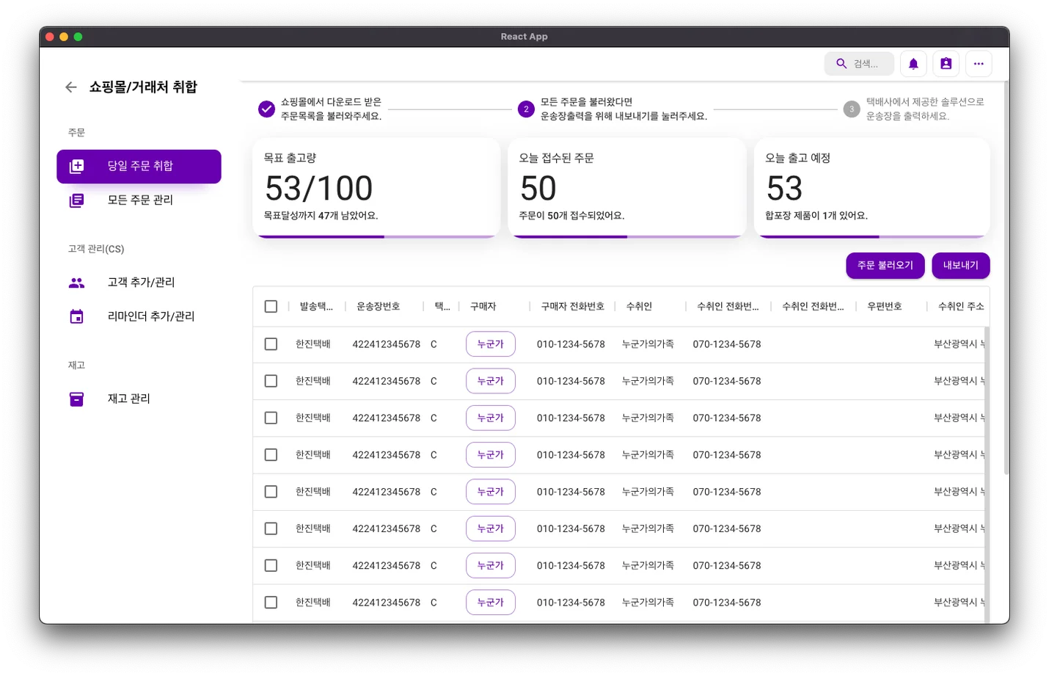Viewport: 1049px width, 676px height.
Task: Select the step 2 circle icon
Action: pos(526,109)
